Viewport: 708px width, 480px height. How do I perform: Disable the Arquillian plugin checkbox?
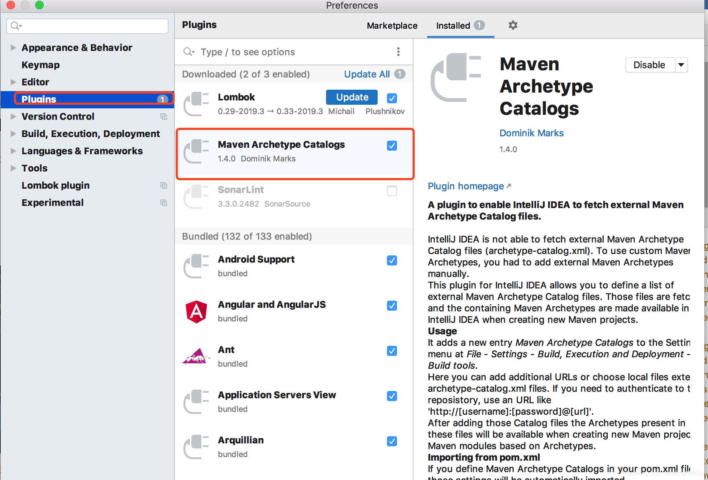(392, 441)
